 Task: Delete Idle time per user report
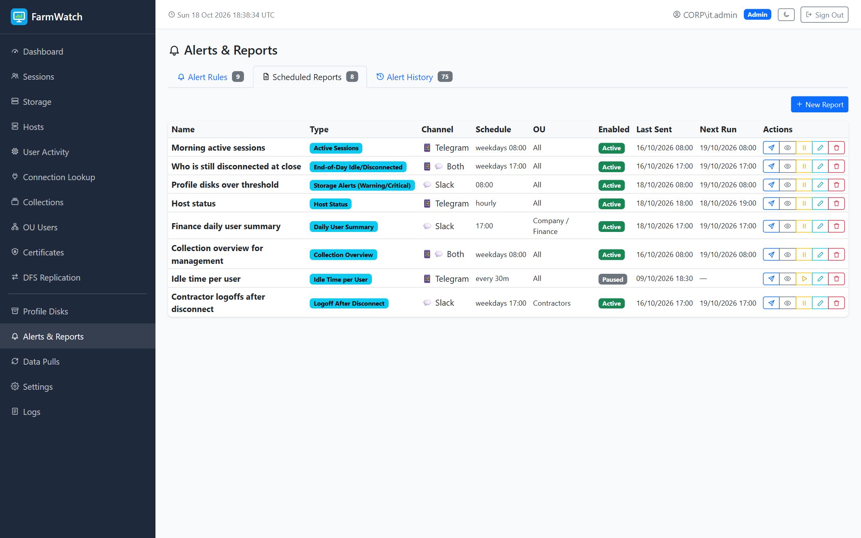(836, 279)
